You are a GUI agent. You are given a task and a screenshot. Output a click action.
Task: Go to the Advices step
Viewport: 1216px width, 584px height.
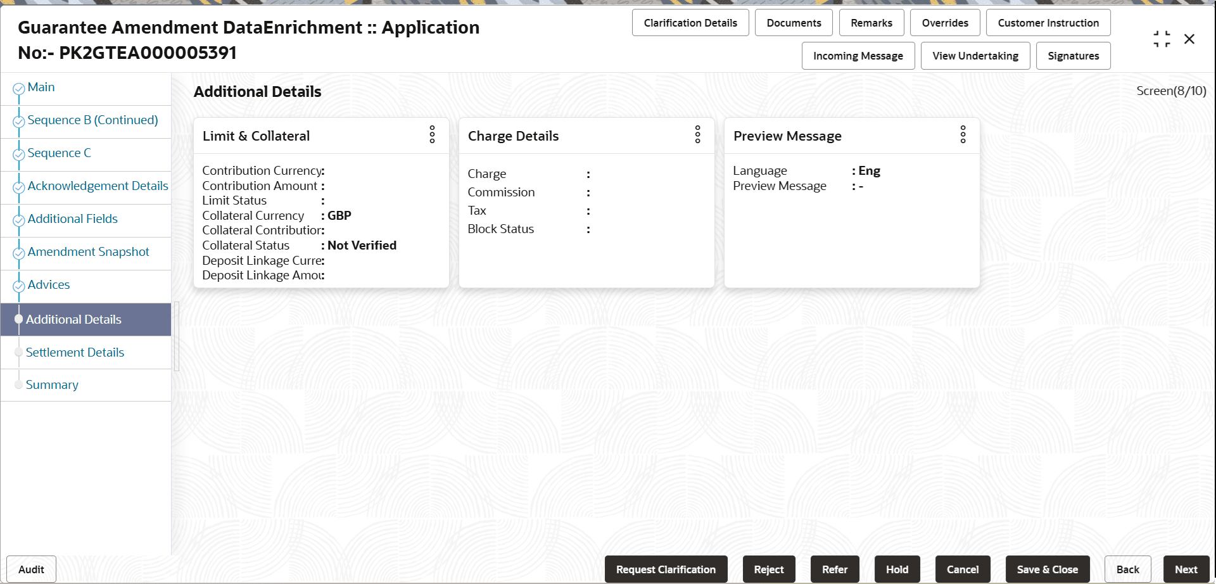pos(48,285)
